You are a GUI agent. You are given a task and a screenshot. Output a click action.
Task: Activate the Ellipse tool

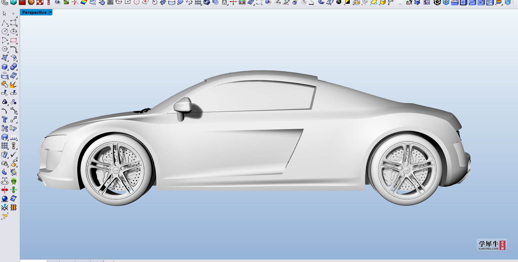(x=13, y=31)
